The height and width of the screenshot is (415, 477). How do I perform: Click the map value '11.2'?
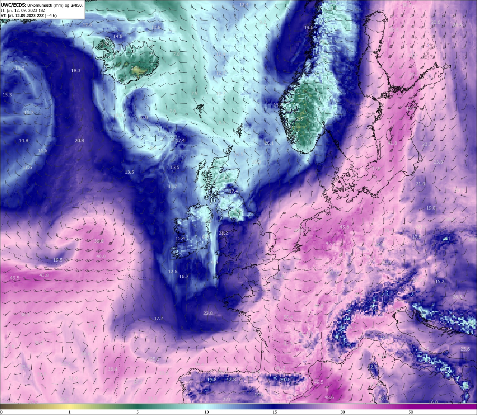20,68
